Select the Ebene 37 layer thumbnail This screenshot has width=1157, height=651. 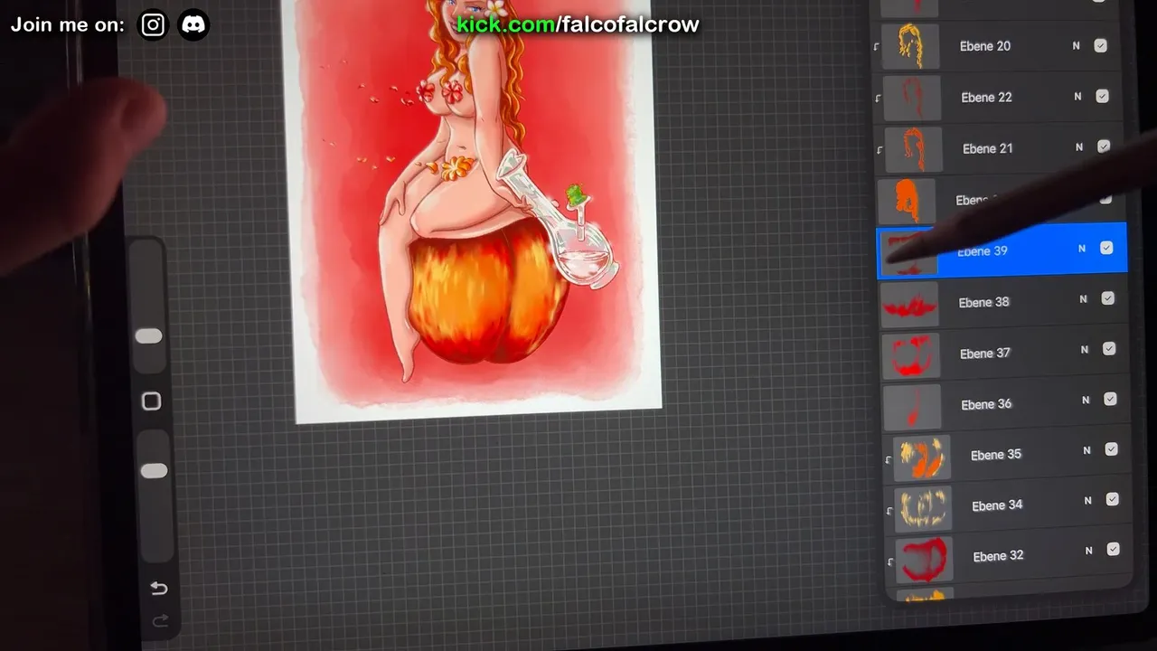[x=911, y=354]
